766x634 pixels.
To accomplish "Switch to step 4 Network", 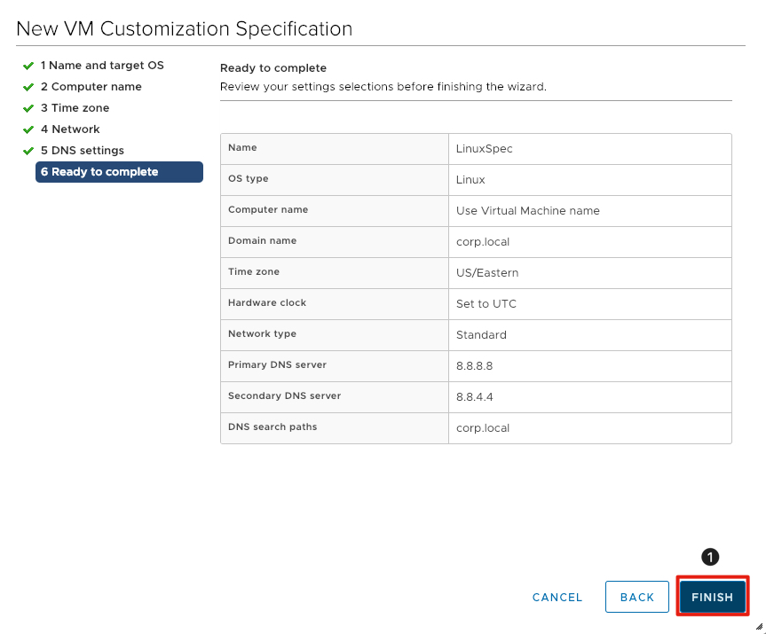I will click(x=70, y=129).
